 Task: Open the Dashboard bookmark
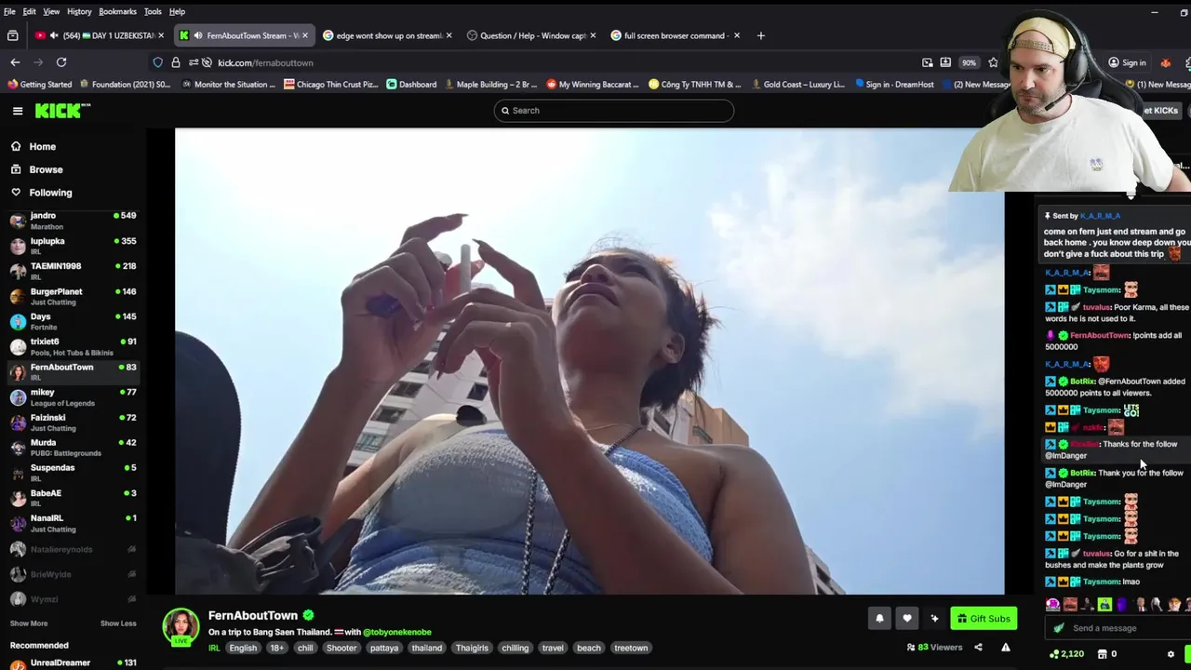(x=411, y=84)
